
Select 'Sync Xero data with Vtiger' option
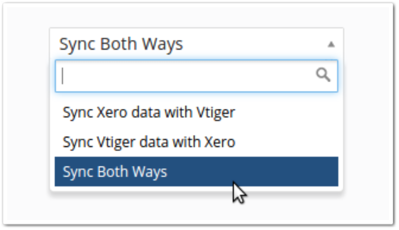coord(149,113)
